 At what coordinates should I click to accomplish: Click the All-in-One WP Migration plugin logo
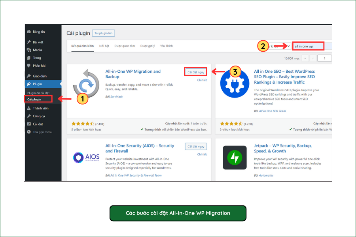86,83
